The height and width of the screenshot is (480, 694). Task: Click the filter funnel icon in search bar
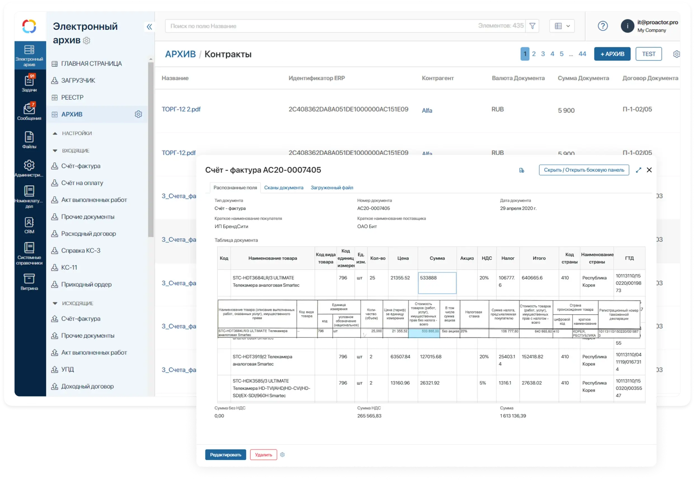(x=532, y=26)
